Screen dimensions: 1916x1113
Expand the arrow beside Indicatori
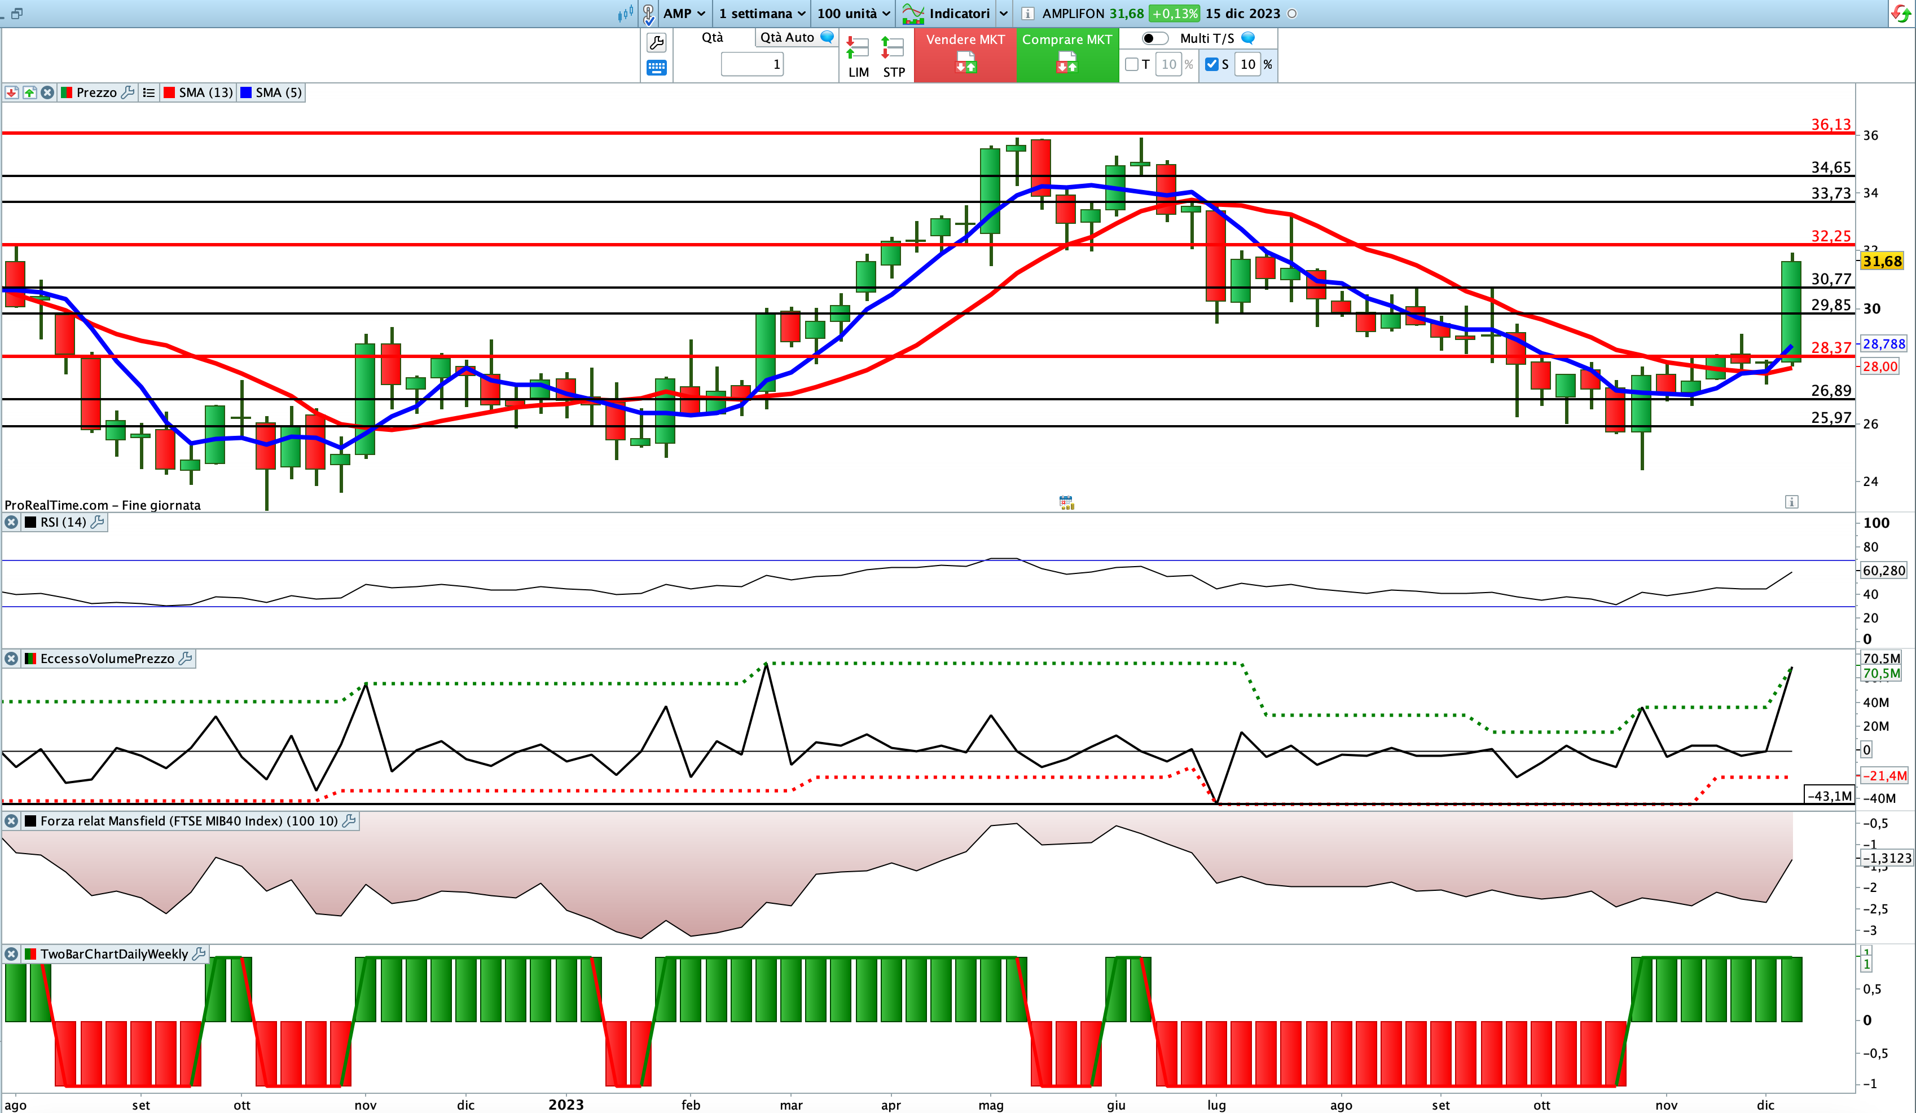tap(1004, 14)
